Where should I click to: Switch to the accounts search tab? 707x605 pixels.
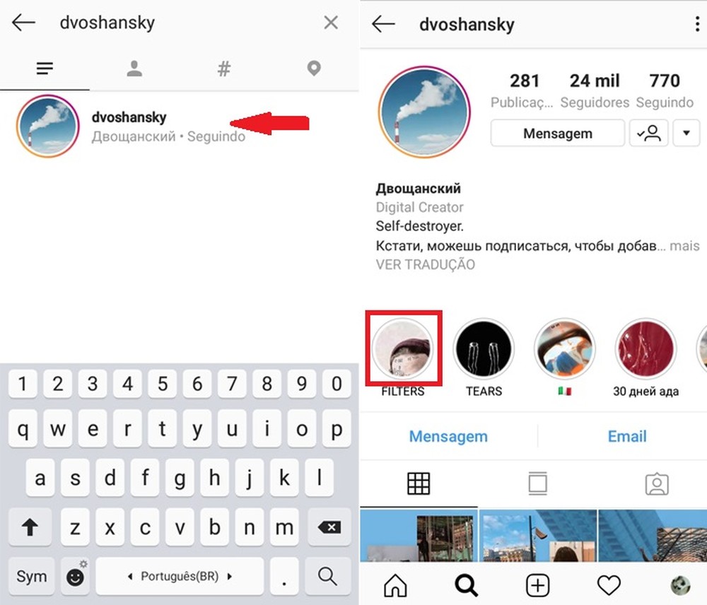[x=134, y=69]
